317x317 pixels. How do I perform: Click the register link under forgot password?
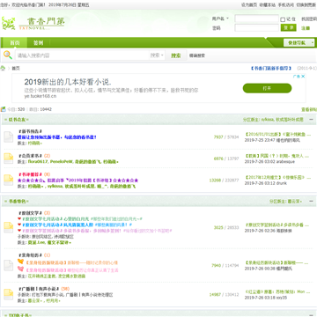pos(306,28)
